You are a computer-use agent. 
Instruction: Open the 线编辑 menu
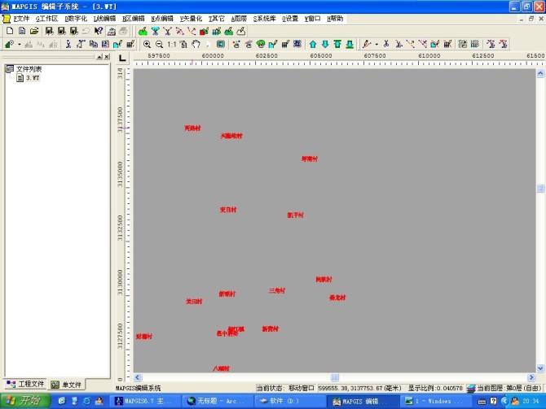pyautogui.click(x=104, y=19)
